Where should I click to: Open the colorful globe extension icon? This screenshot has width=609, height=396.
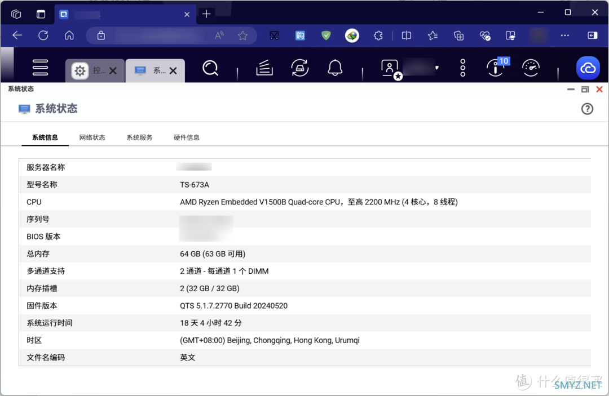click(x=352, y=35)
